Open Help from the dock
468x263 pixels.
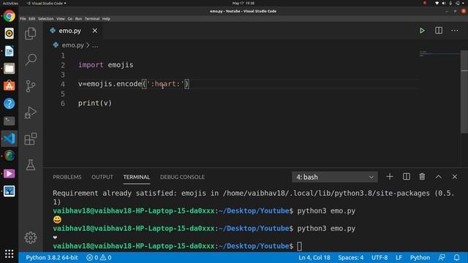point(10,104)
